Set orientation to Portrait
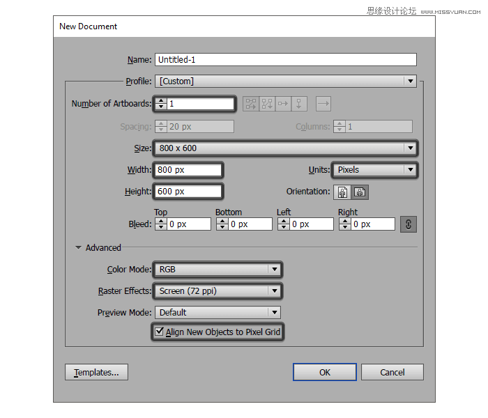488x418 pixels. pos(342,192)
